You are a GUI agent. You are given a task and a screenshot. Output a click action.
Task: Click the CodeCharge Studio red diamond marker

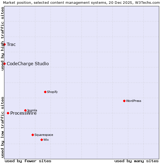click(x=4, y=64)
